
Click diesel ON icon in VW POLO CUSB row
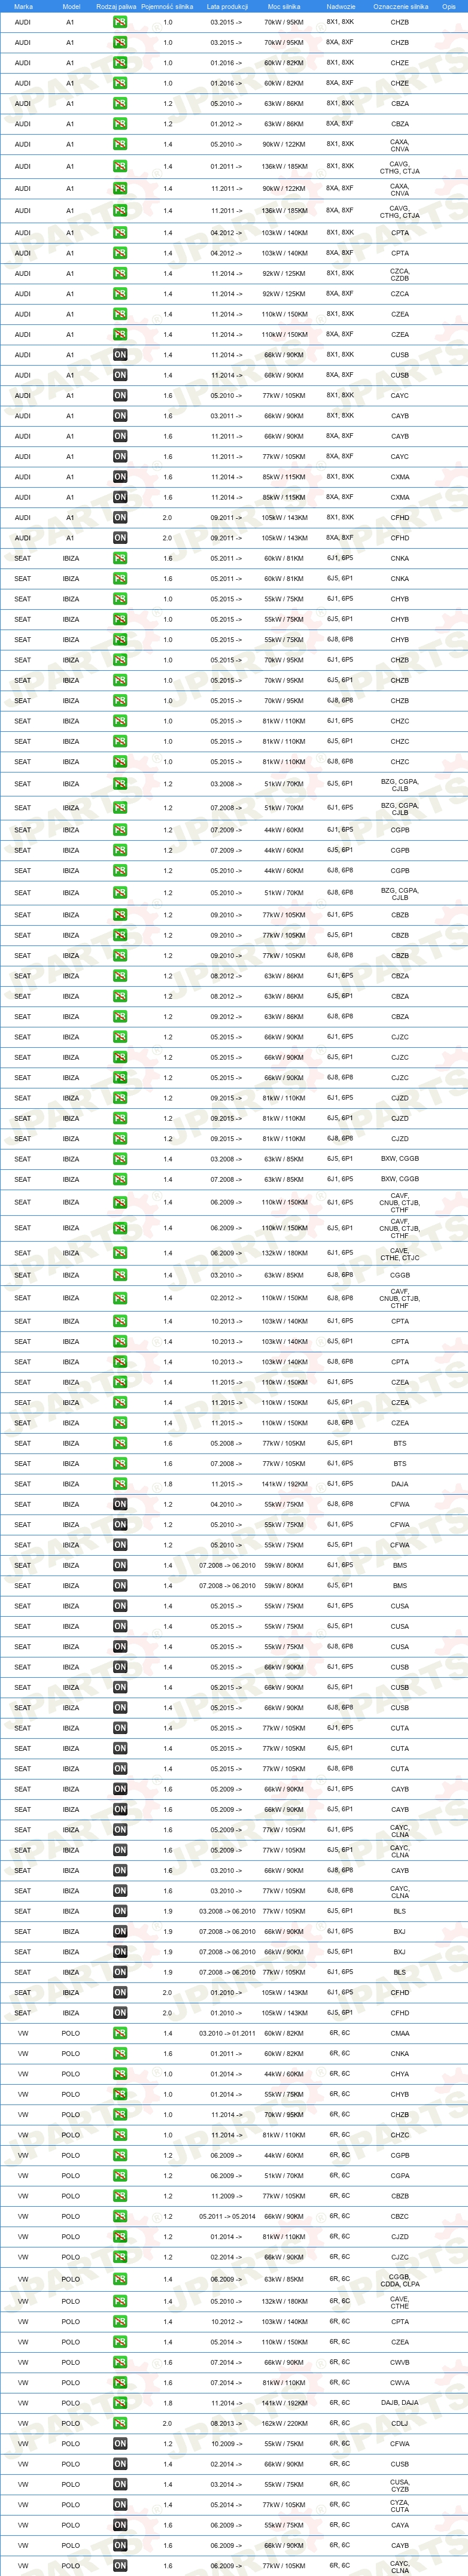[120, 2464]
